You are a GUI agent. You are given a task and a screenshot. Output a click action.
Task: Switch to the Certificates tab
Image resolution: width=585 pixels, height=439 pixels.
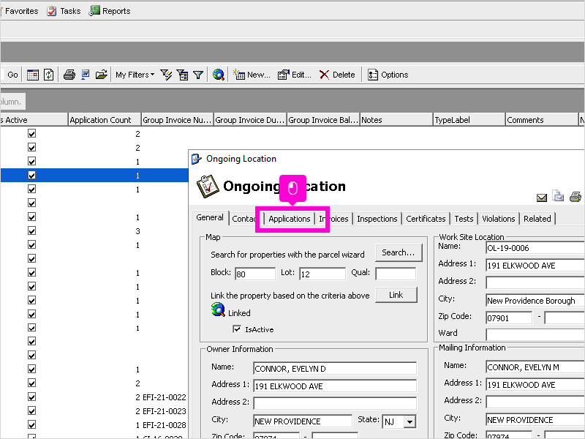coord(426,219)
